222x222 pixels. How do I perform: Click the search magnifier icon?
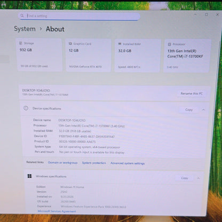click(22, 15)
